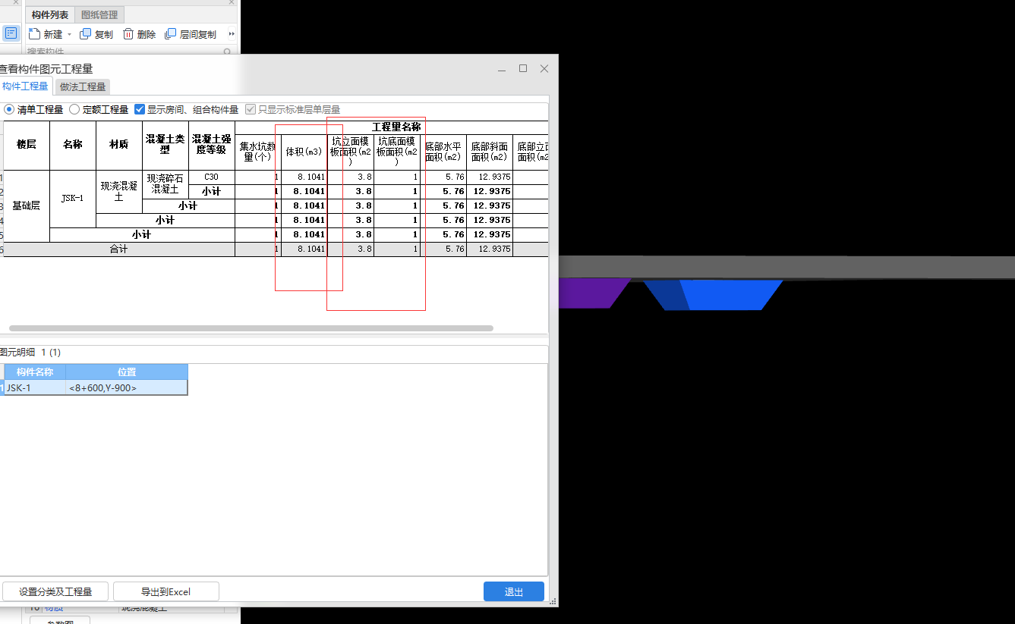Click the 楼层 column header

click(27, 145)
